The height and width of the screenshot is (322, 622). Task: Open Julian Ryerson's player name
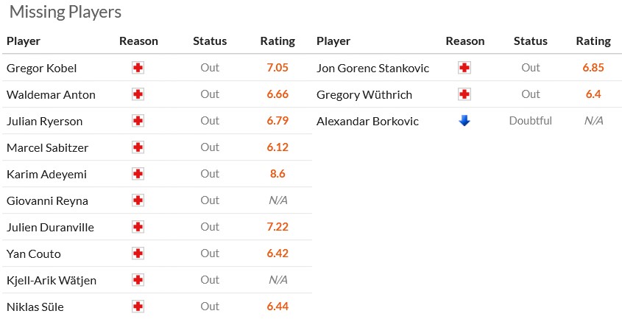pyautogui.click(x=44, y=121)
